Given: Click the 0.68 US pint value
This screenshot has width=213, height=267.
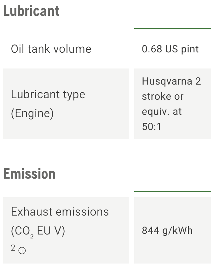Looking at the screenshot, I should click(x=170, y=49).
